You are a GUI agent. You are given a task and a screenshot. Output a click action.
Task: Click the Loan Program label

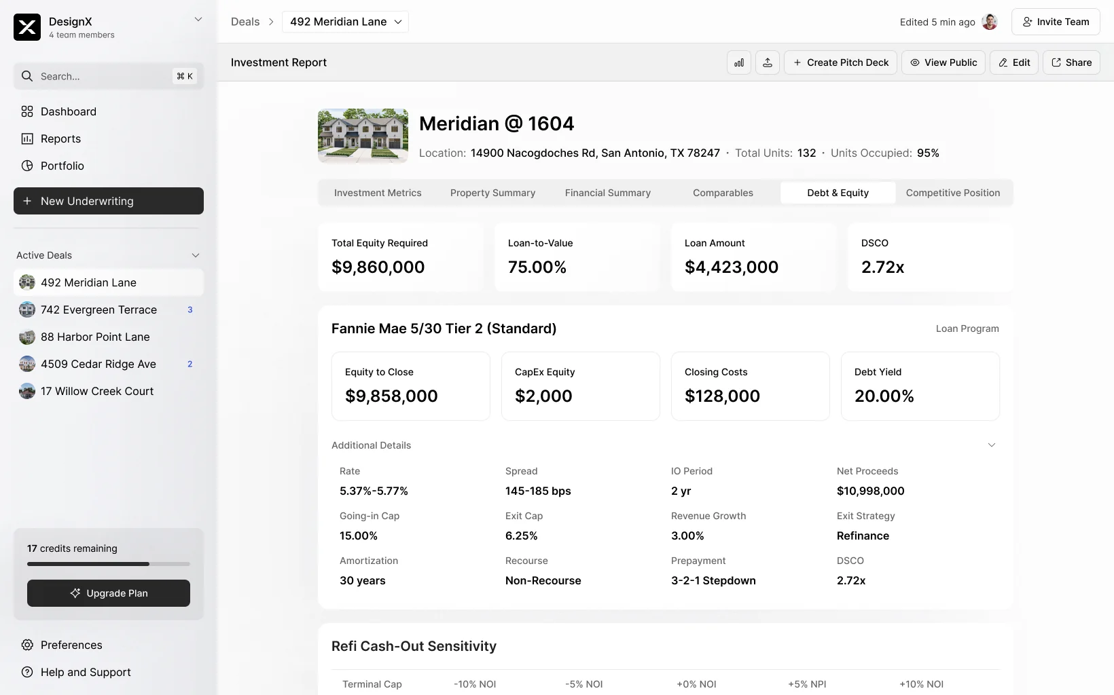[967, 328]
